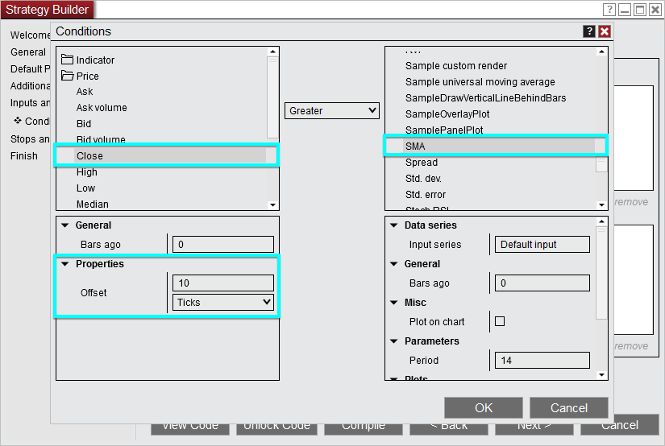Click the left Bars ago input field
Screen dimensions: 665x446
point(223,245)
